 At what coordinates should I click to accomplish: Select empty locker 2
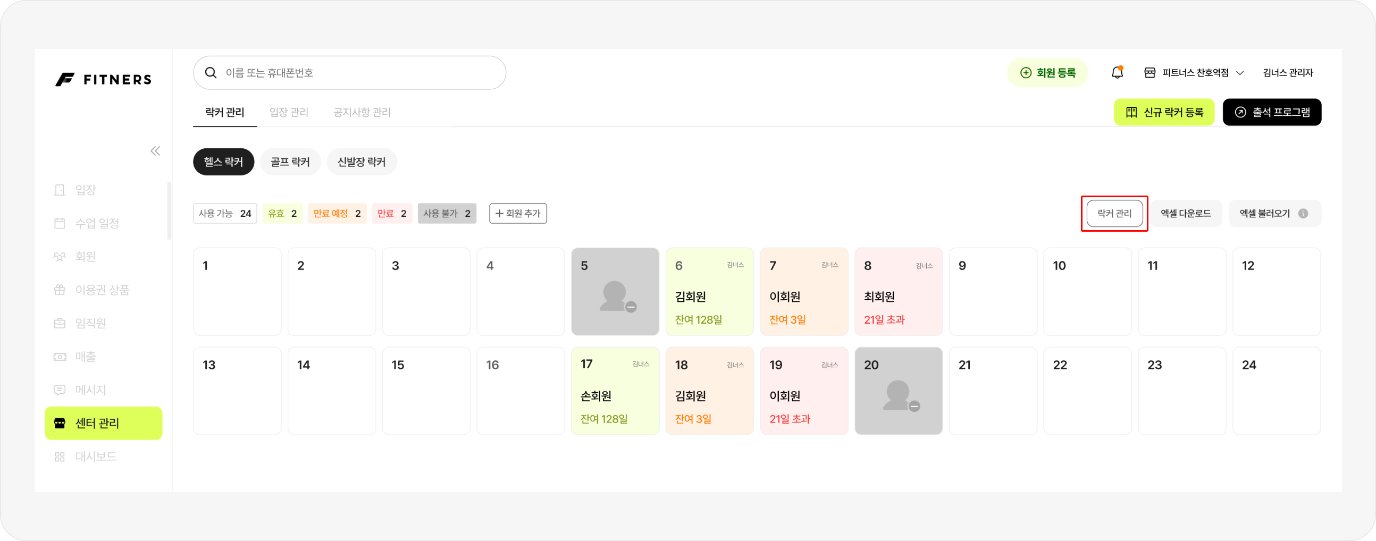coord(332,292)
